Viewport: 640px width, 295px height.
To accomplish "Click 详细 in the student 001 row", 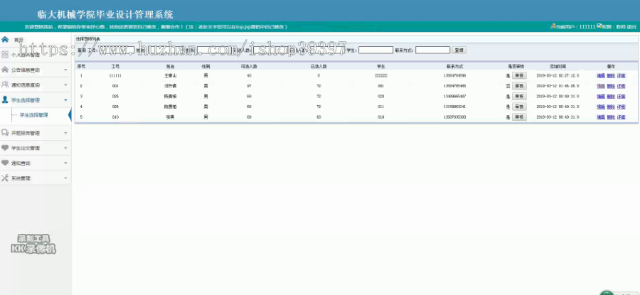I will pos(622,86).
